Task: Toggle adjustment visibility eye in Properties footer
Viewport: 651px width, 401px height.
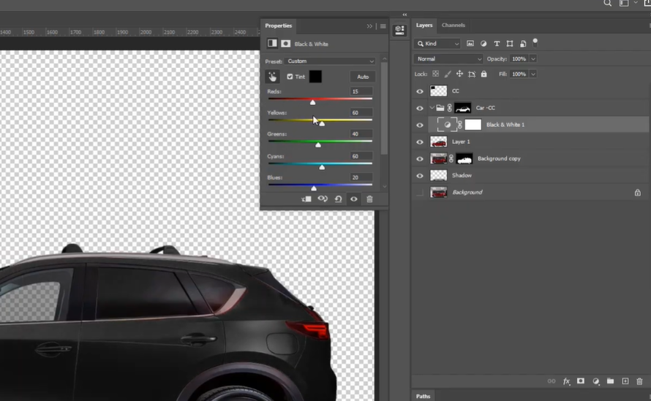Action: [354, 199]
